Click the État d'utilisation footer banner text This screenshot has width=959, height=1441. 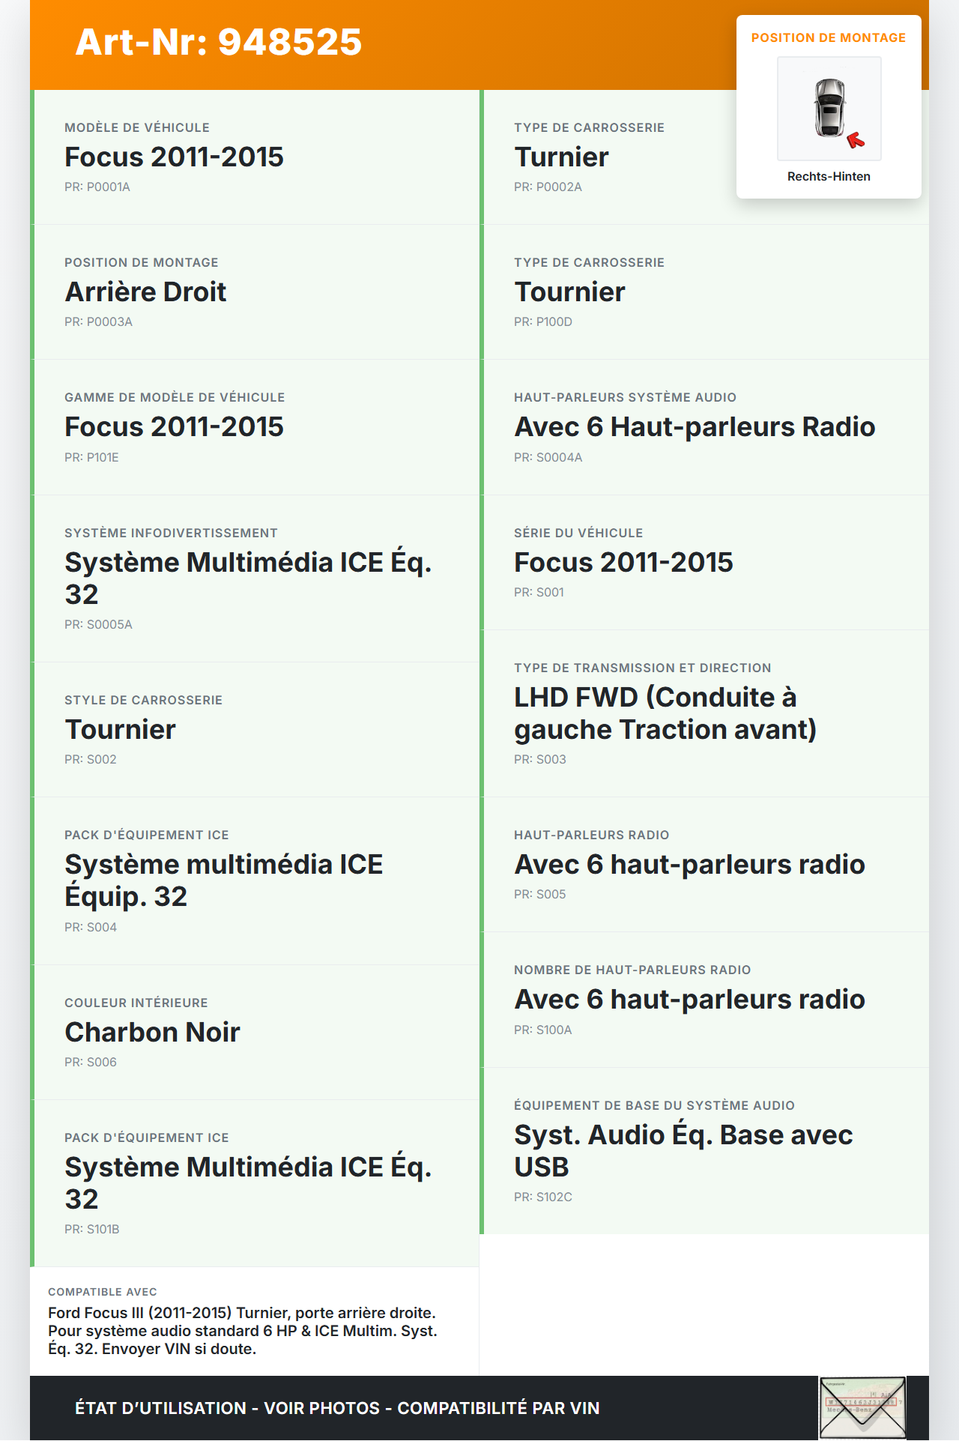coord(337,1408)
